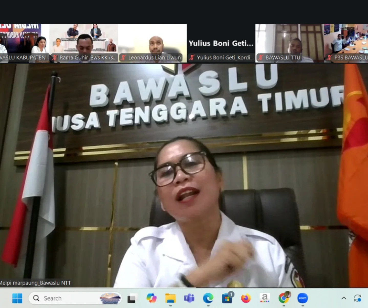Select the Yulius Boni Geti participant tile

pos(221,43)
